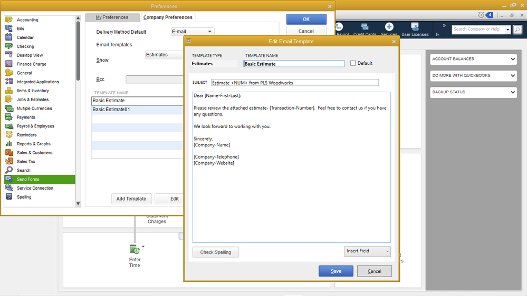Viewport: 527px width, 296px height.
Task: Click the Accounting preference icon
Action: (x=9, y=19)
